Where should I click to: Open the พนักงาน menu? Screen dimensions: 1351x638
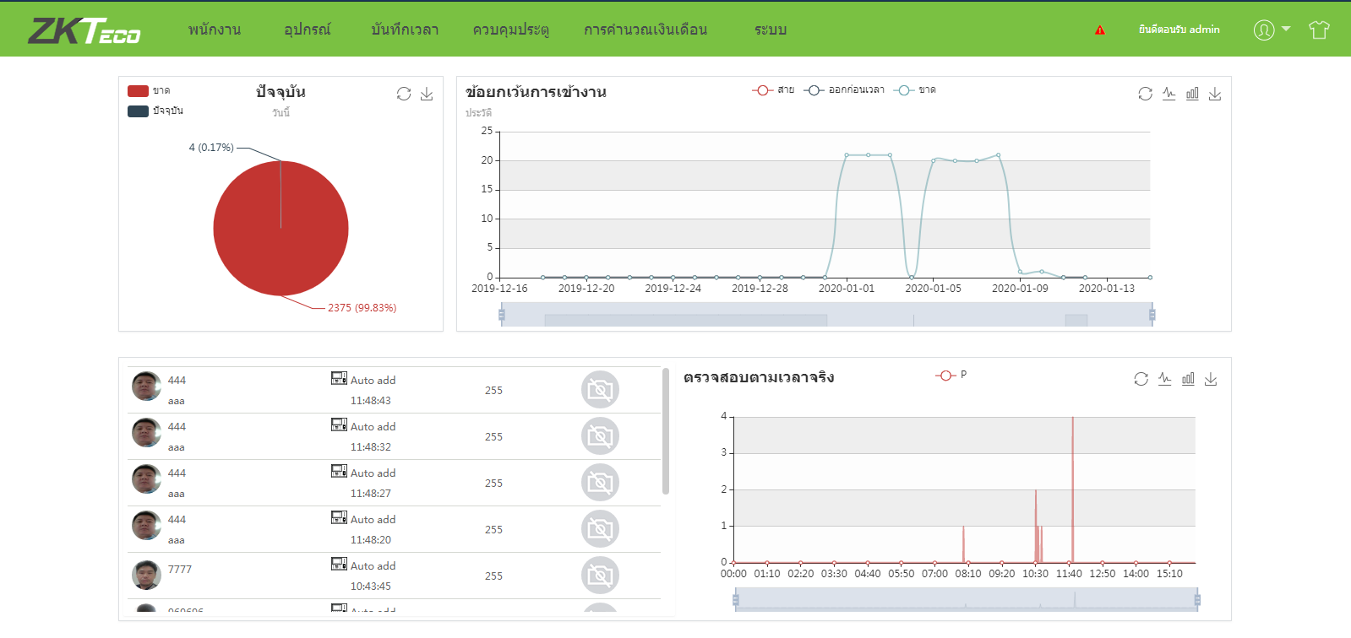click(215, 30)
